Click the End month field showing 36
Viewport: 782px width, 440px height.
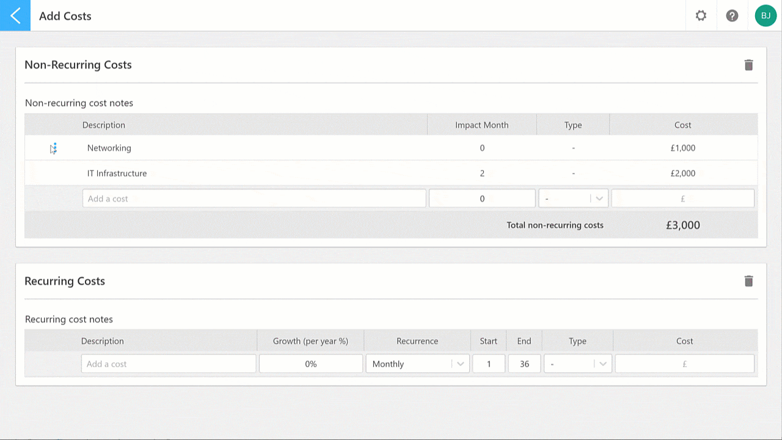click(524, 364)
